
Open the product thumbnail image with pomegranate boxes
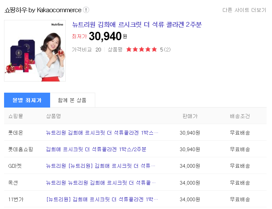pos(35,51)
